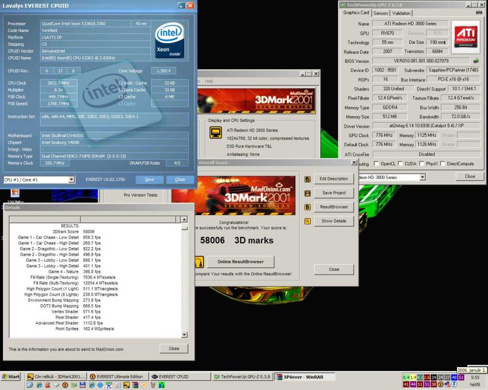Switch to XP4ever - WinRAR taskbar button
The image size is (488, 390).
click(305, 377)
